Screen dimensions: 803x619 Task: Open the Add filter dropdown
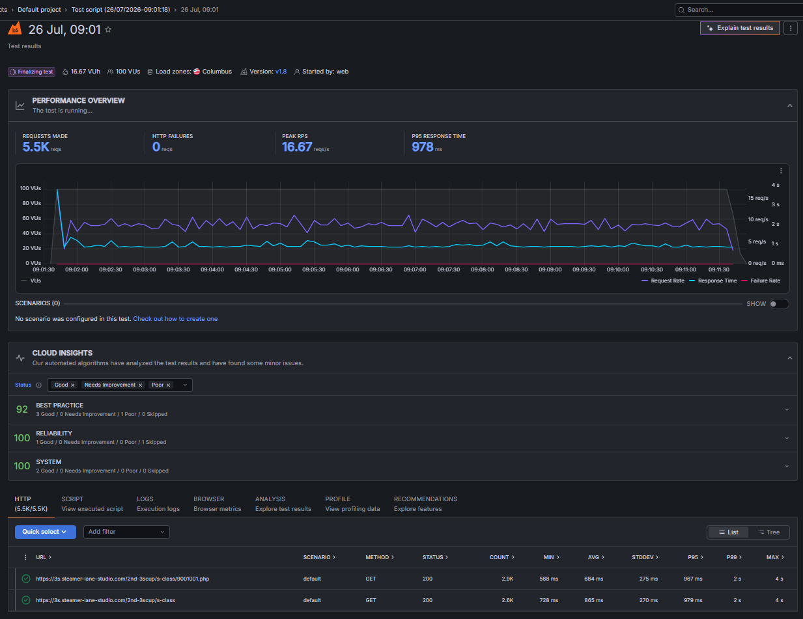126,532
